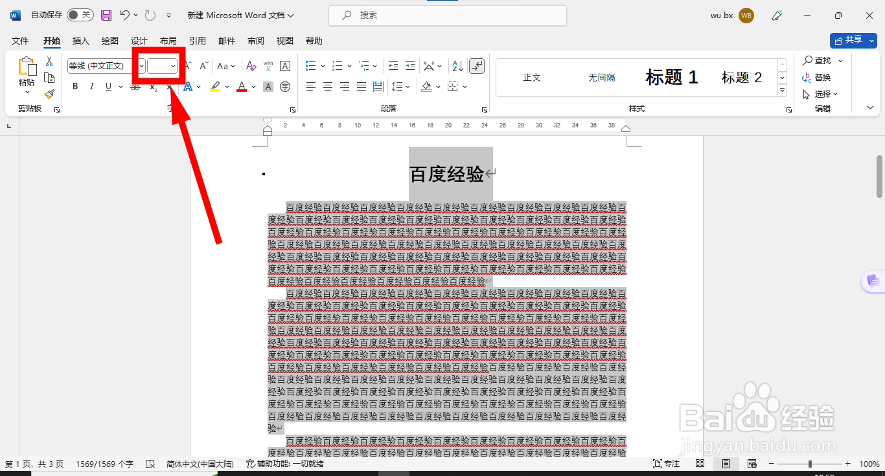The width and height of the screenshot is (885, 476).
Task: Open the font size dropdown
Action: pos(173,66)
